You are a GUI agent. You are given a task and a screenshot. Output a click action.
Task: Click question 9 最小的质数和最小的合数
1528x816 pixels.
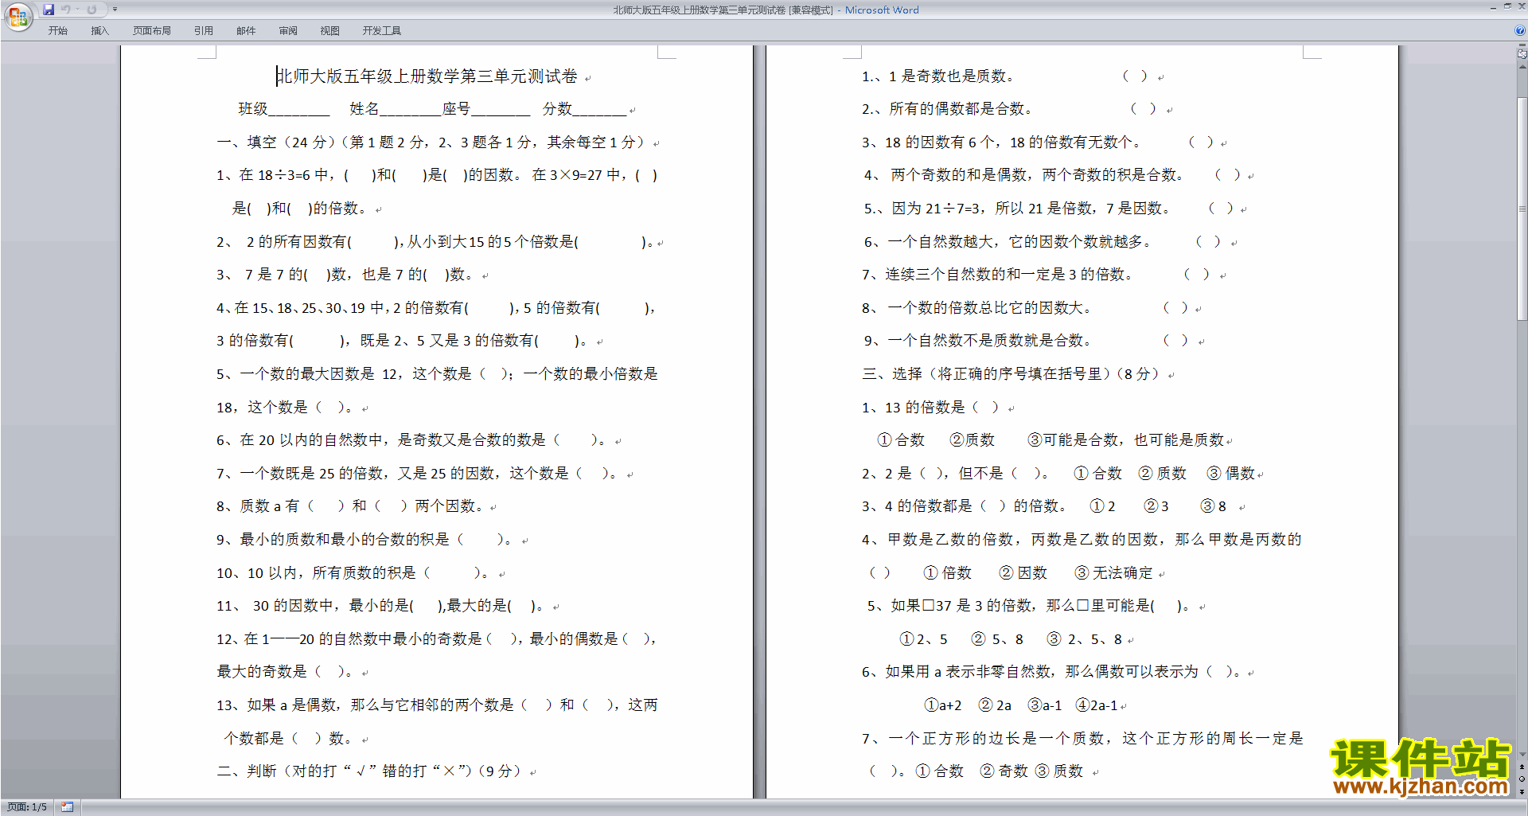[365, 539]
